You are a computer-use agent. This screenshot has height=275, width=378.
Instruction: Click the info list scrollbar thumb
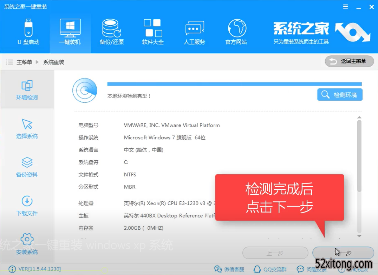coord(359,156)
